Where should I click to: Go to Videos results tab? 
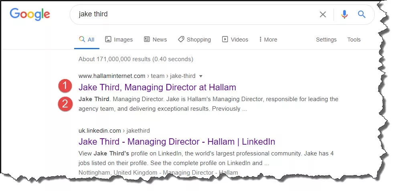[235, 40]
